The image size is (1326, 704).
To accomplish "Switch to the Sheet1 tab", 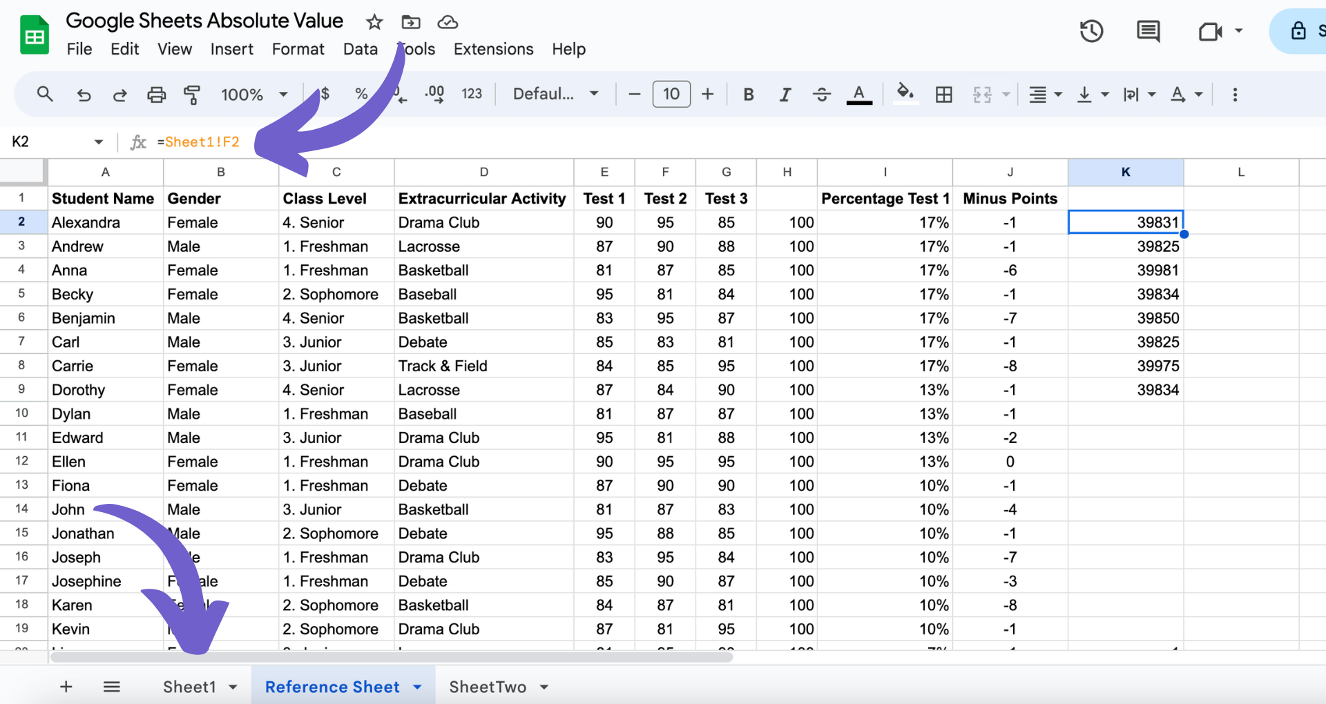I will [191, 686].
